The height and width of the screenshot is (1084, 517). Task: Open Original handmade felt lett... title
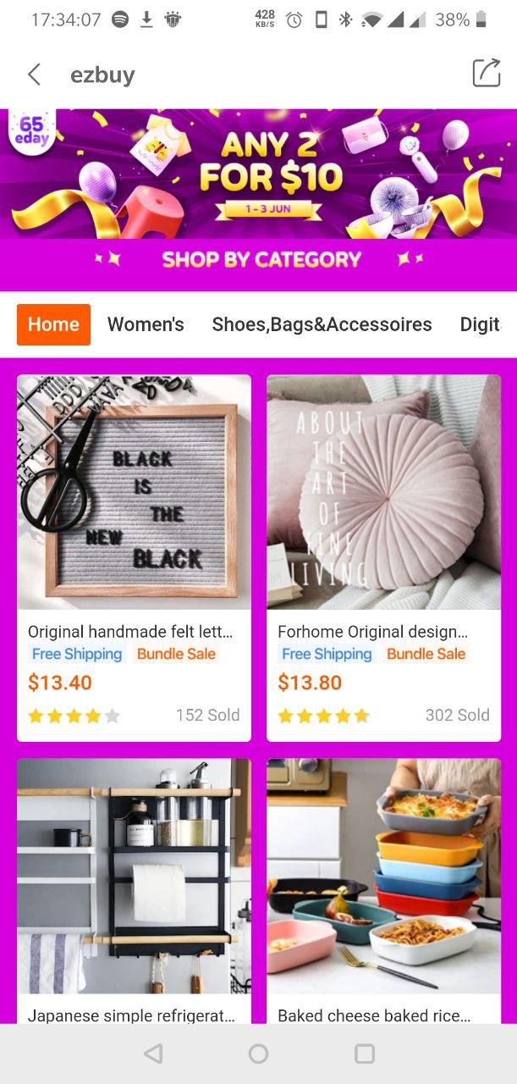[x=129, y=632]
